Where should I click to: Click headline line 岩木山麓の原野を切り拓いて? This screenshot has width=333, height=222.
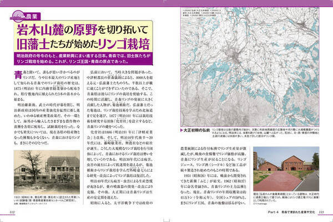(x=82, y=30)
